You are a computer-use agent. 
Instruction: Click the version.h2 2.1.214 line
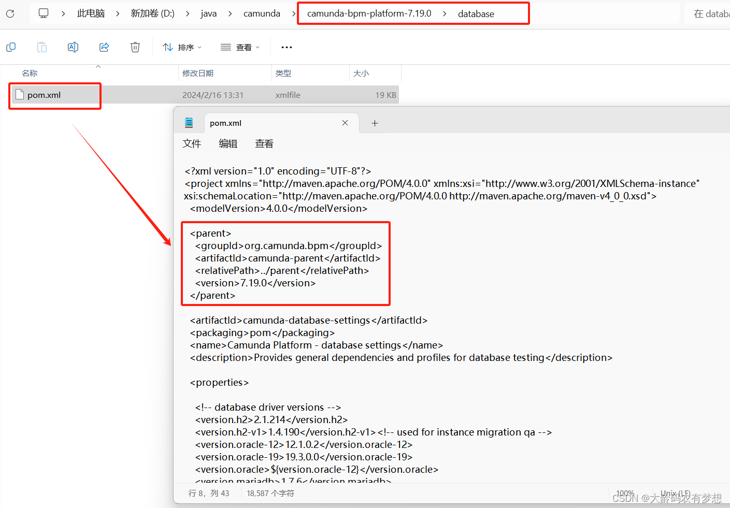[x=271, y=419]
